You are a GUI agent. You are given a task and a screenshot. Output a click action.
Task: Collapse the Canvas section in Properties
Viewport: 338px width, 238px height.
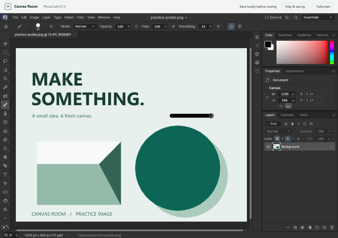(x=266, y=88)
